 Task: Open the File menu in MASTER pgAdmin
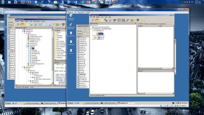[91, 17]
